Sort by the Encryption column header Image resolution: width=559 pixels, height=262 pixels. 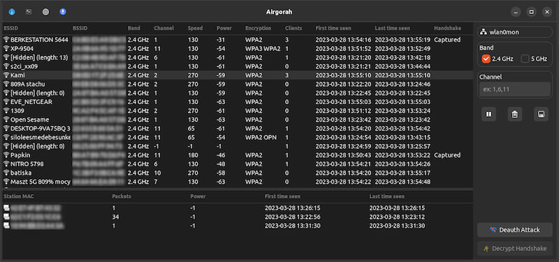[258, 28]
